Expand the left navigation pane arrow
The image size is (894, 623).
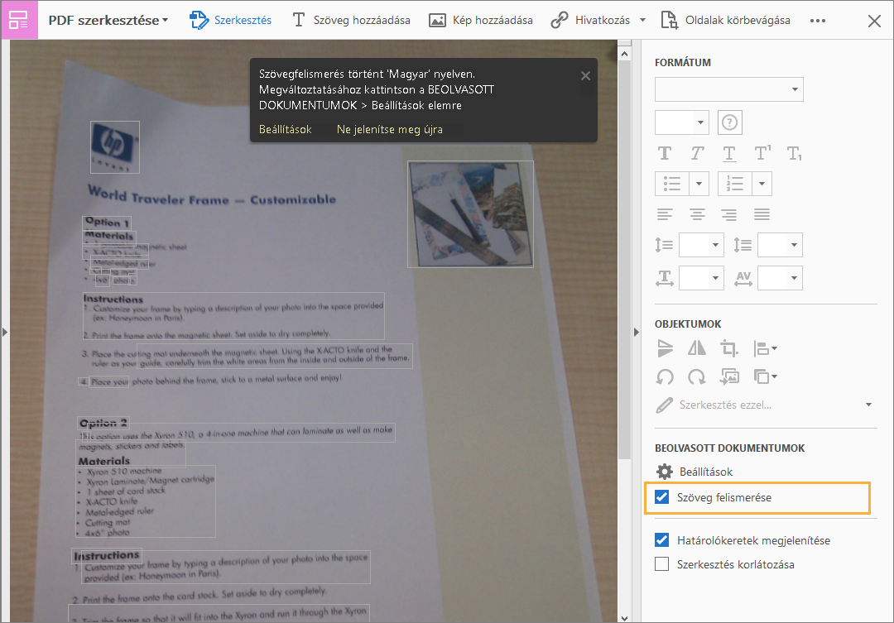click(5, 332)
